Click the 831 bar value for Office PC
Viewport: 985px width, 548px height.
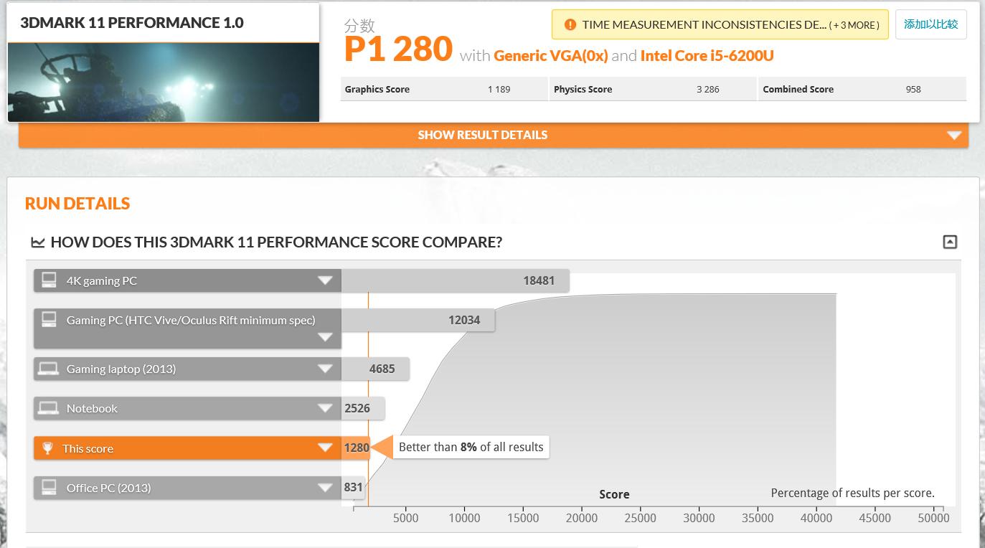(x=354, y=488)
